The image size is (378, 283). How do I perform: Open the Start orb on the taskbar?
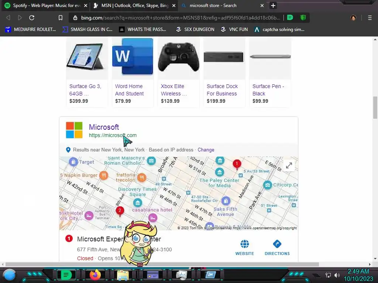click(9, 275)
